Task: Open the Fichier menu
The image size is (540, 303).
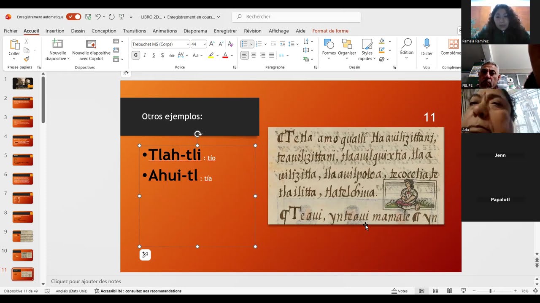Action: point(11,31)
